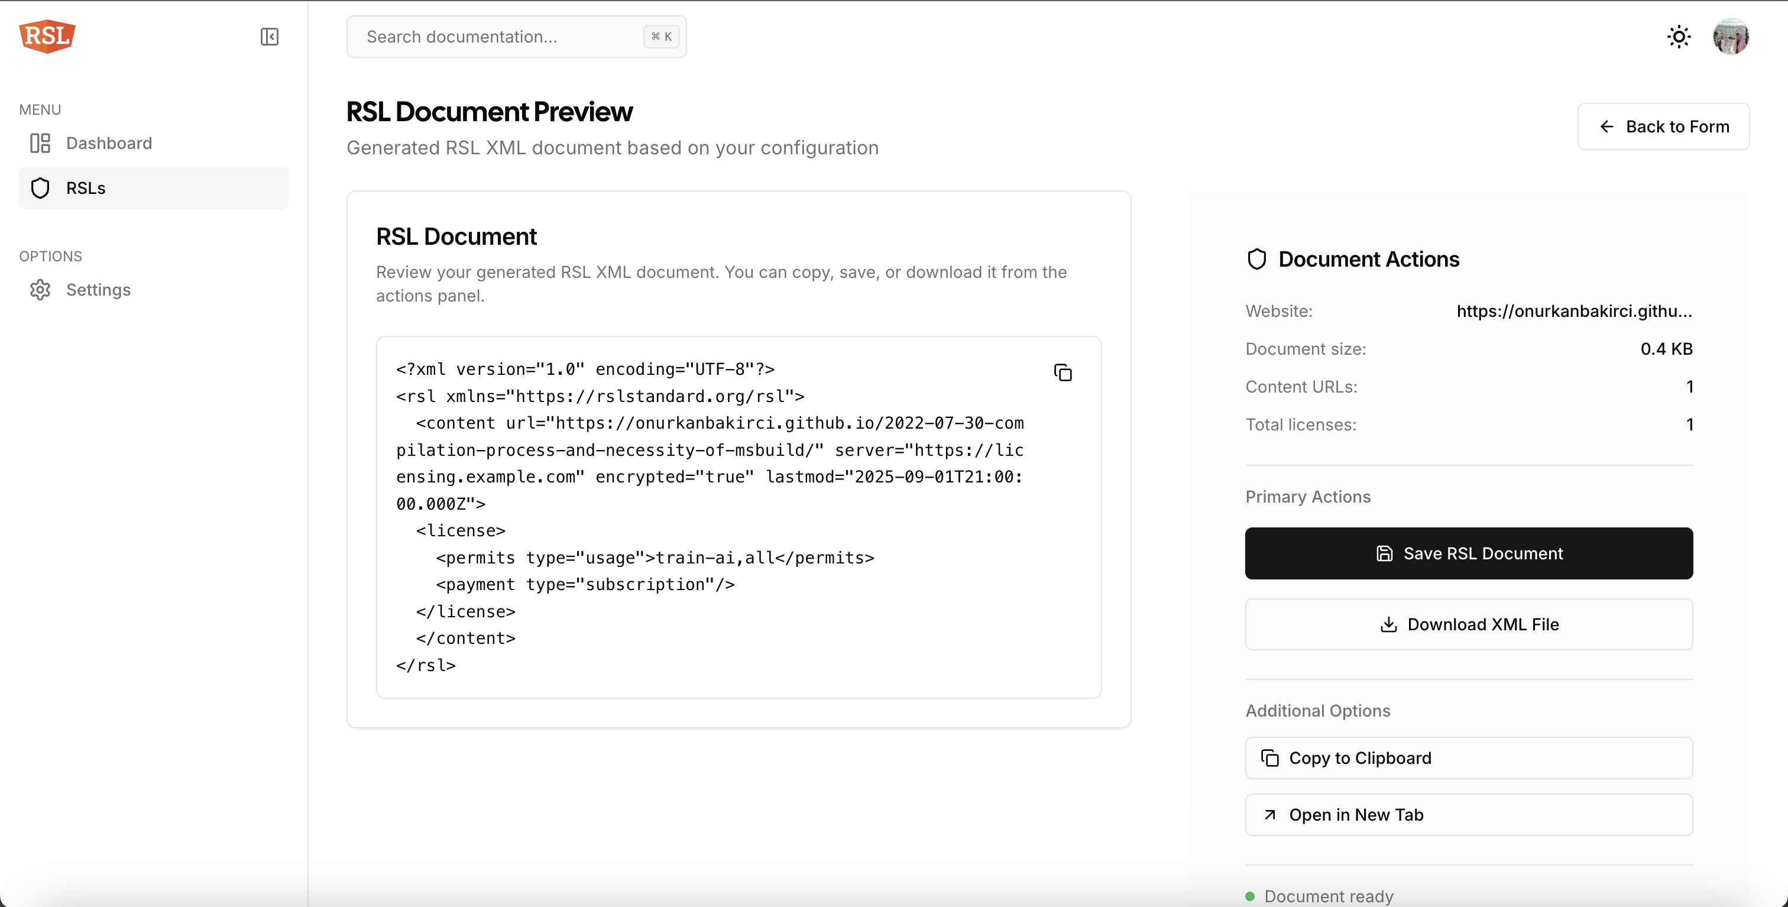
Task: Click the RSL Document Preview heading
Action: (x=490, y=112)
